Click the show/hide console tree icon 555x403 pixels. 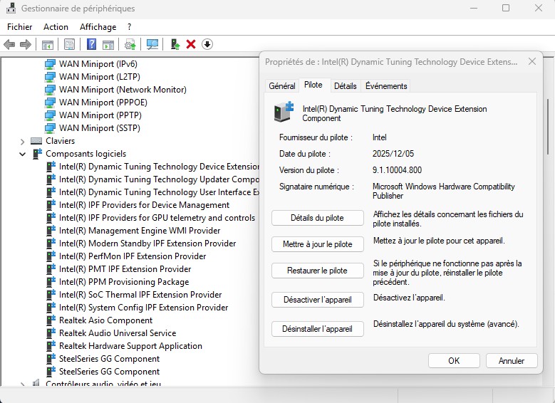48,44
